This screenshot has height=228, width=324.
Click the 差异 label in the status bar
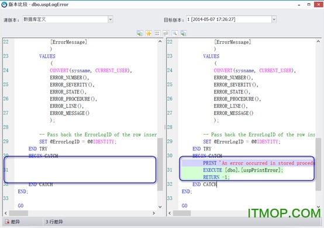(15, 222)
